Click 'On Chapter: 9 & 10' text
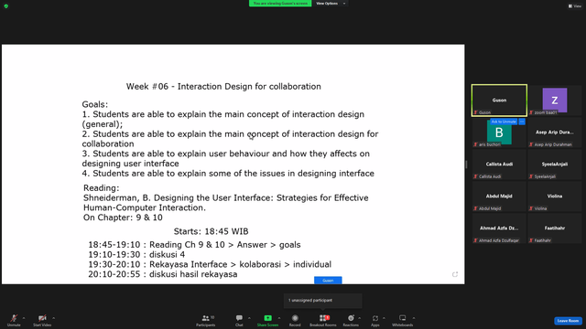Image resolution: width=586 pixels, height=329 pixels. click(123, 218)
